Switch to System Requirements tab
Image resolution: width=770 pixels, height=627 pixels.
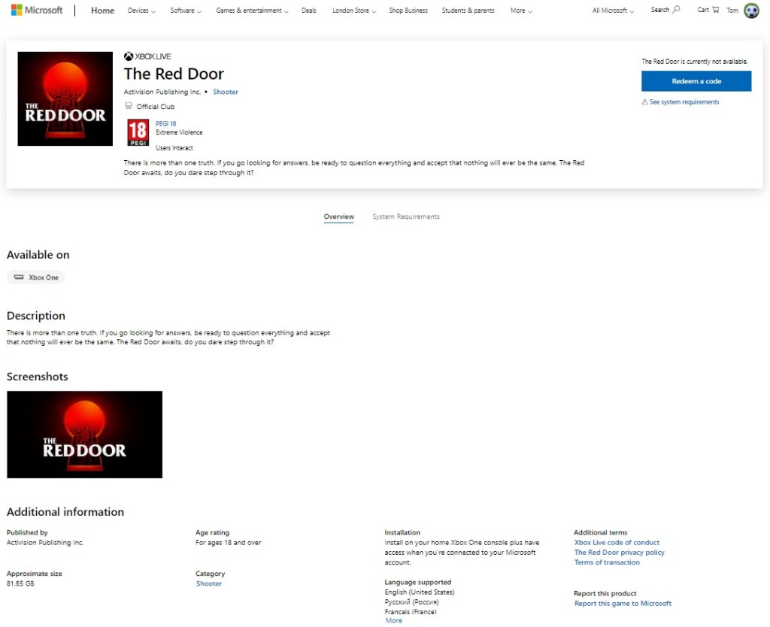(406, 217)
